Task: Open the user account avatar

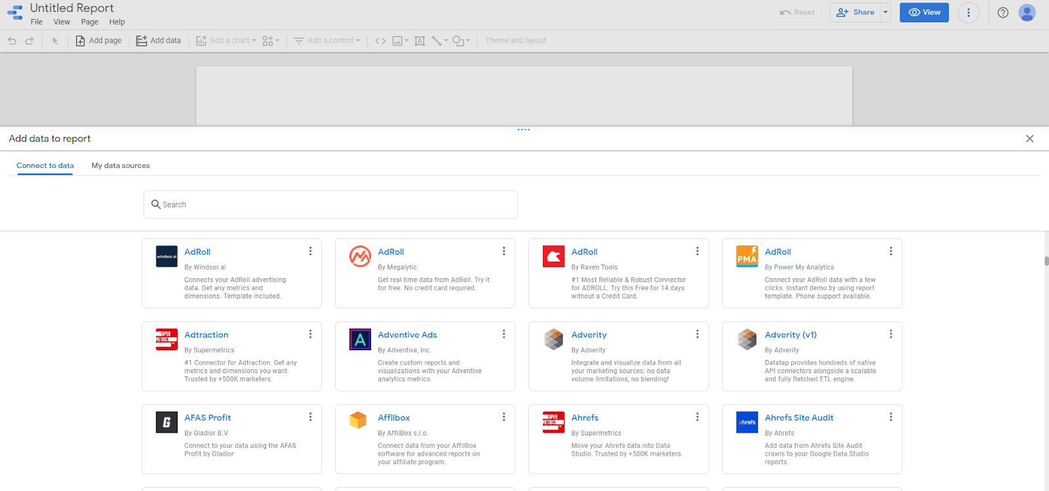Action: [x=1027, y=12]
